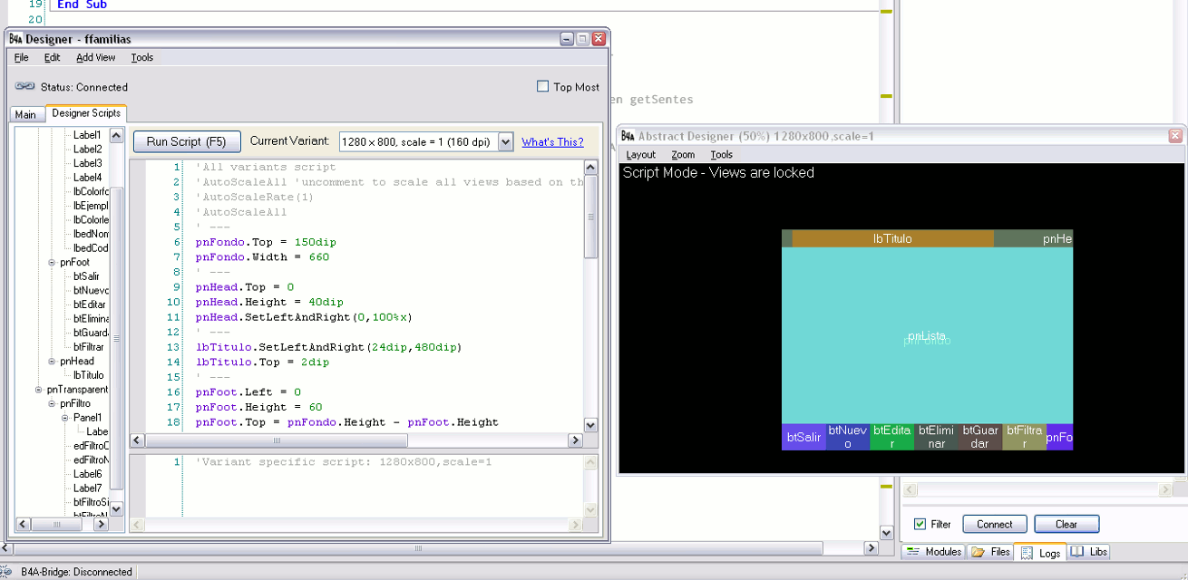Open the Add View menu
This screenshot has height=580, width=1188.
point(95,57)
